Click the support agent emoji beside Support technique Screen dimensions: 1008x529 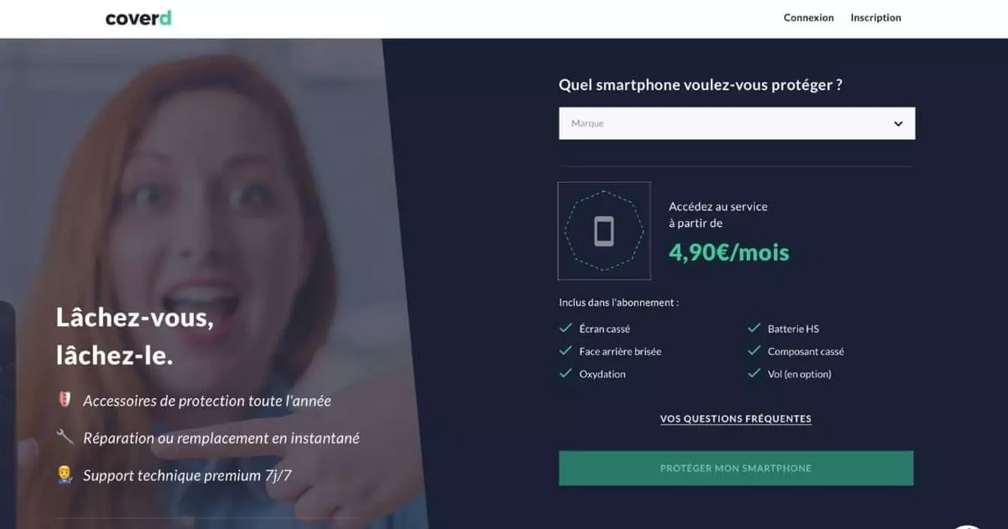click(65, 474)
